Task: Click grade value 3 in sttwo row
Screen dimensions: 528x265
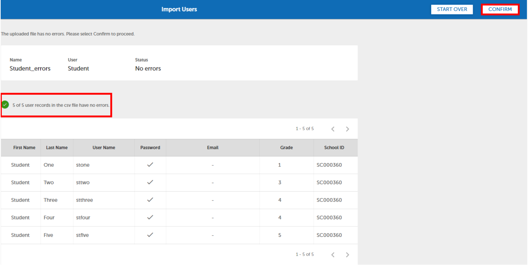Action: click(x=280, y=182)
